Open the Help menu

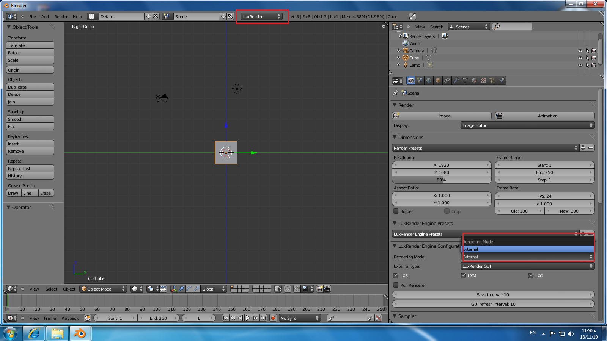77,17
